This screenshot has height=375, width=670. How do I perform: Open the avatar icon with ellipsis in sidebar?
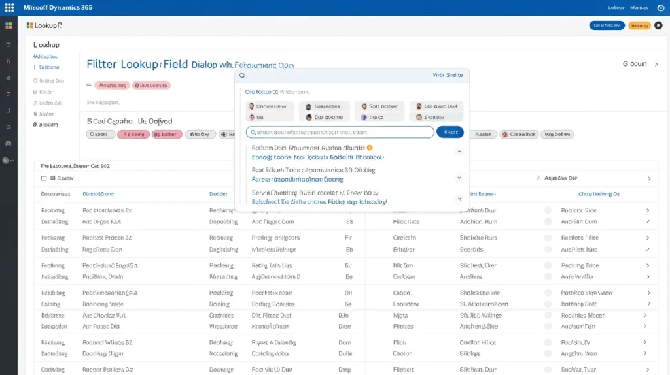point(8,161)
